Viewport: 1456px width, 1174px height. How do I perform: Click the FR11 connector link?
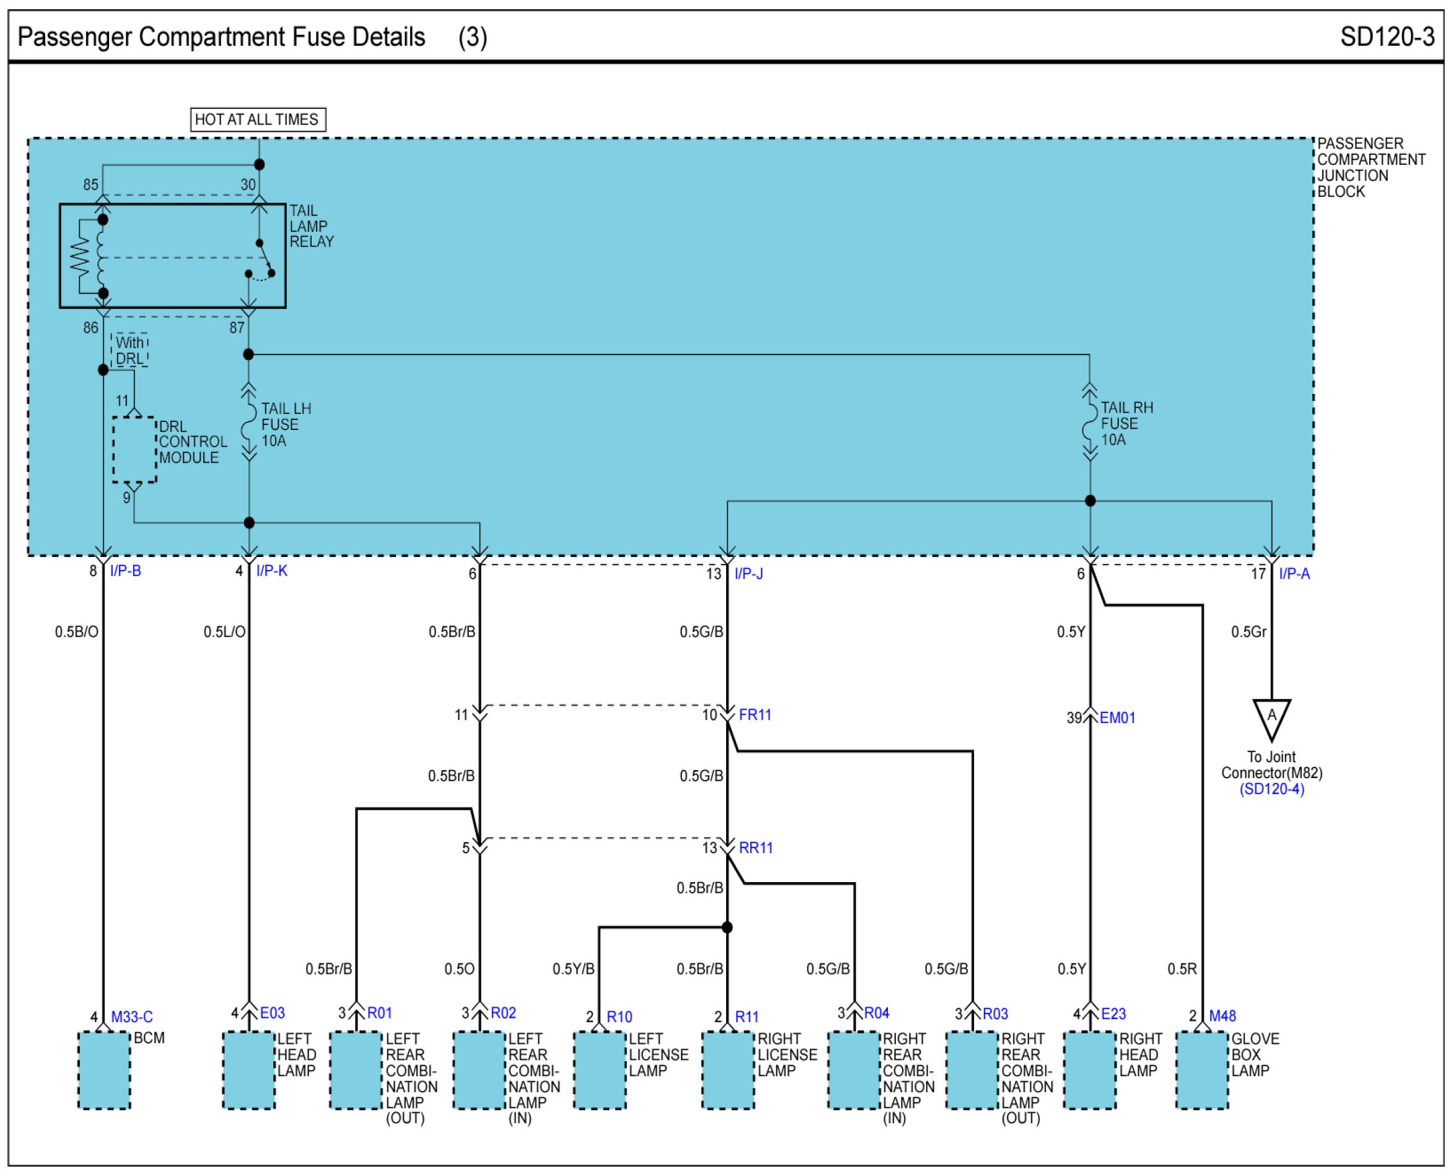755,715
